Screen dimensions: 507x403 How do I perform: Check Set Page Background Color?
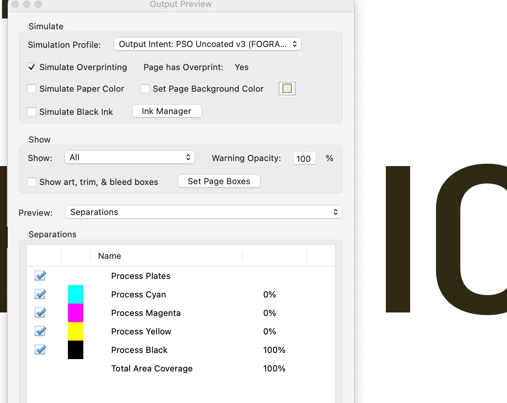145,89
